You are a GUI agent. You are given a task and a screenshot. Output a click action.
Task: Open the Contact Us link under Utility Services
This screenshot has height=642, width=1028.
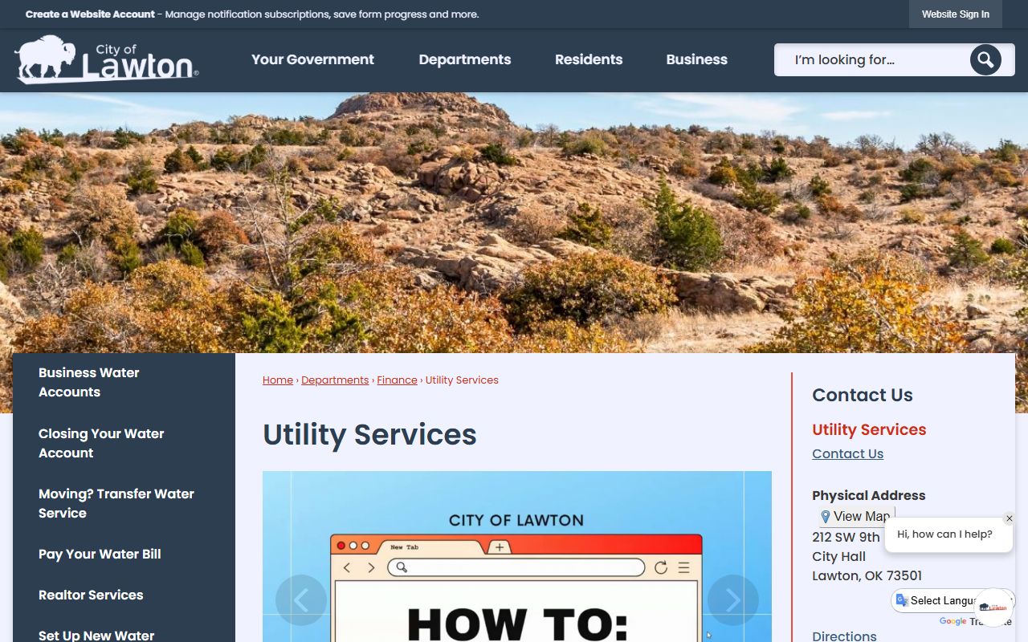847,454
